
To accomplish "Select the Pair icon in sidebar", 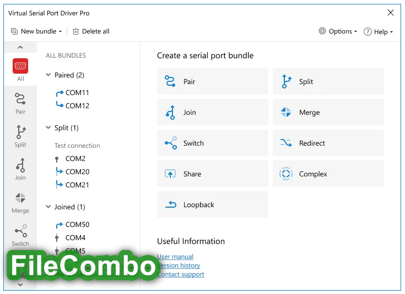I will pyautogui.click(x=20, y=102).
